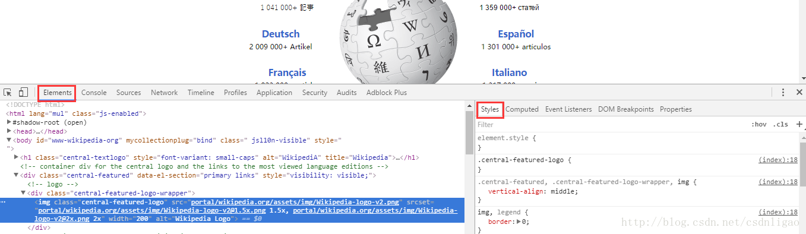Open the Adblock Plus tab
This screenshot has width=806, height=234.
pyautogui.click(x=386, y=93)
